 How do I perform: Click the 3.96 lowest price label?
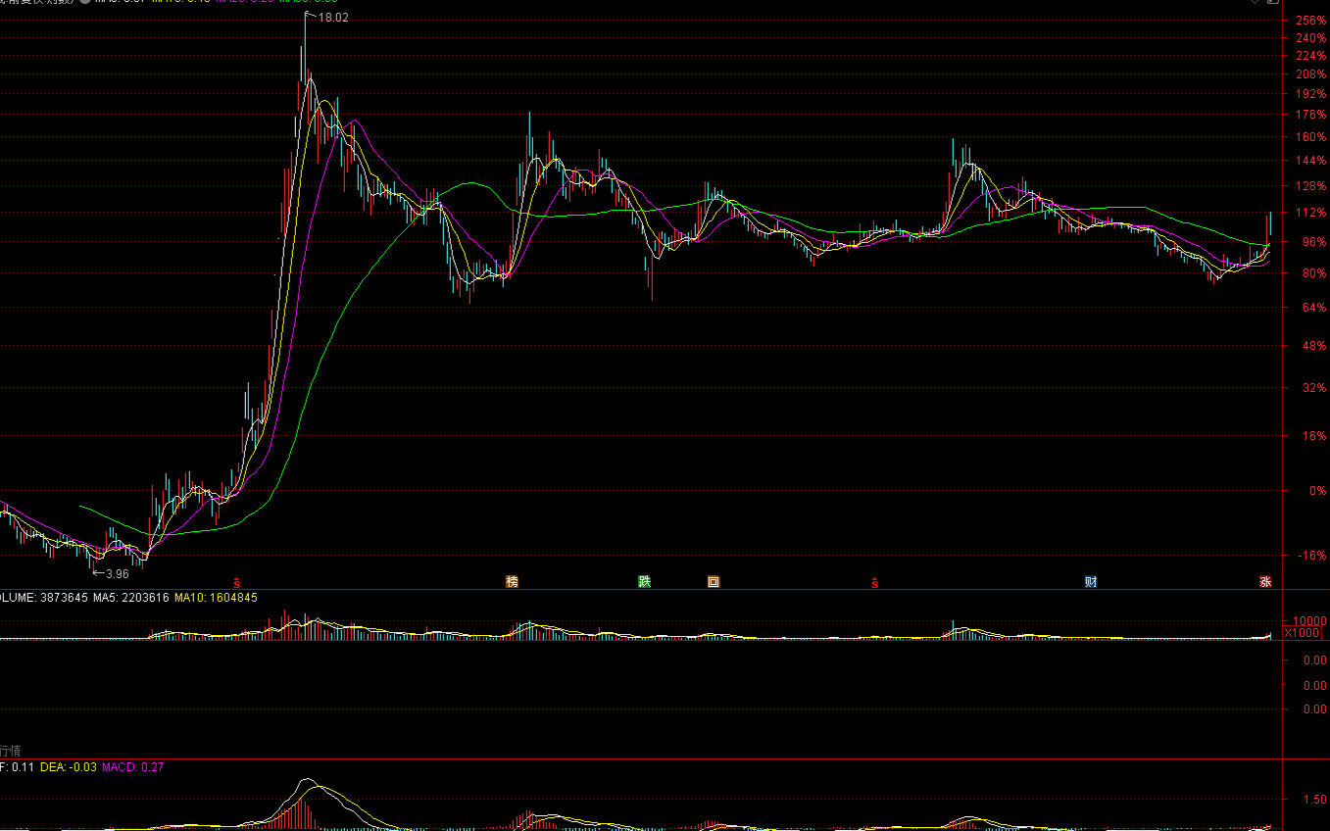click(116, 574)
